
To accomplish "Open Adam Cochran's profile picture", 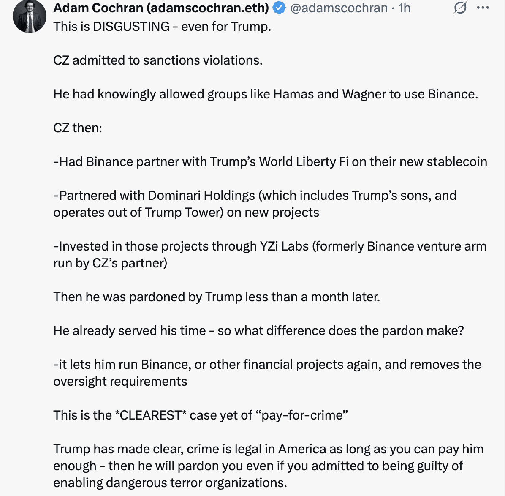I will 30,16.
